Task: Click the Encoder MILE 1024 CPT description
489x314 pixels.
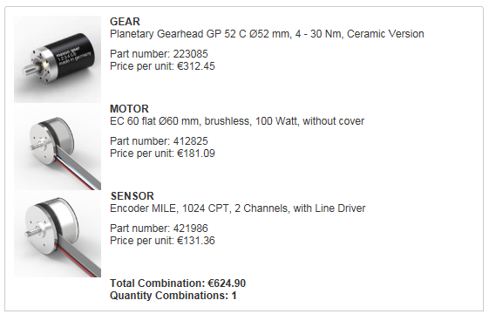Action: tap(238, 208)
